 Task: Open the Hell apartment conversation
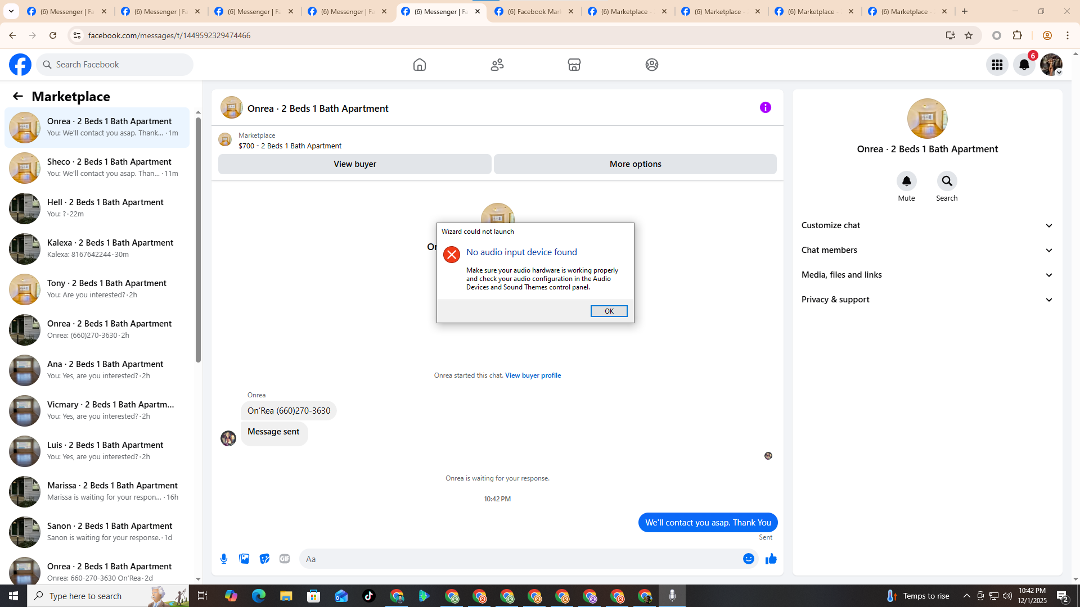pyautogui.click(x=97, y=209)
